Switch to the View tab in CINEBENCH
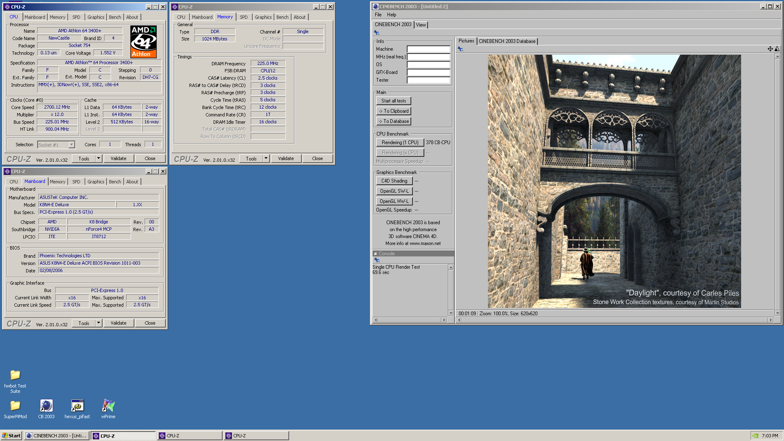Screen dimensions: 784x441 pos(421,25)
